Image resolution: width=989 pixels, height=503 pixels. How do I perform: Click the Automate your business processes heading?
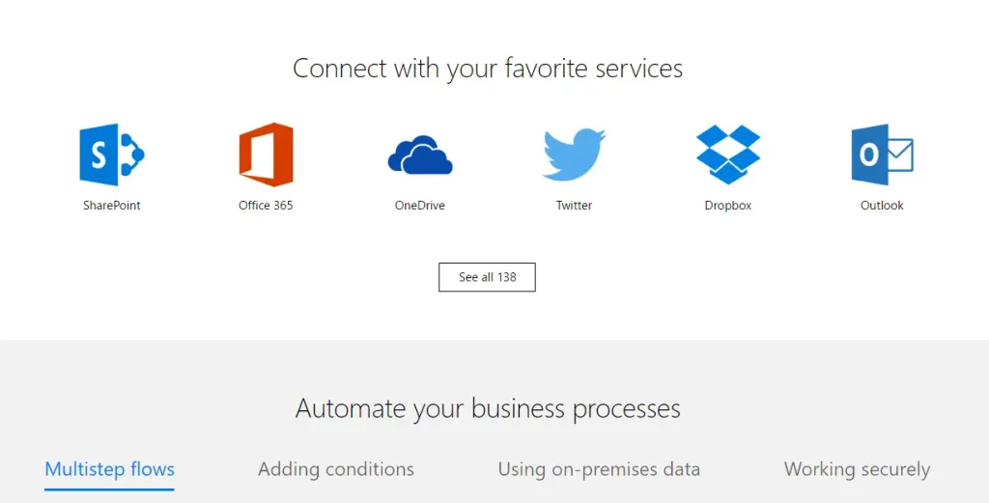click(x=488, y=408)
